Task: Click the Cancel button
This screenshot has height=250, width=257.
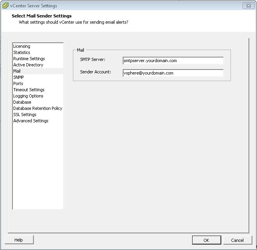Action: (237, 240)
